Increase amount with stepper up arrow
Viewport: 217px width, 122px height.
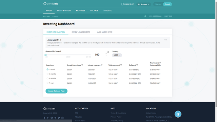[x=106, y=54]
